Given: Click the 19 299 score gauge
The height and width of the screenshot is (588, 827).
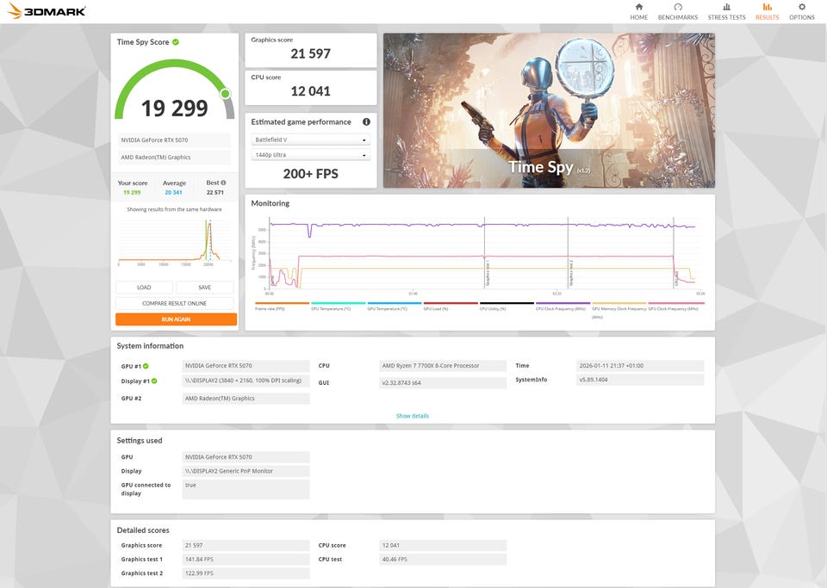Looking at the screenshot, I should click(175, 90).
